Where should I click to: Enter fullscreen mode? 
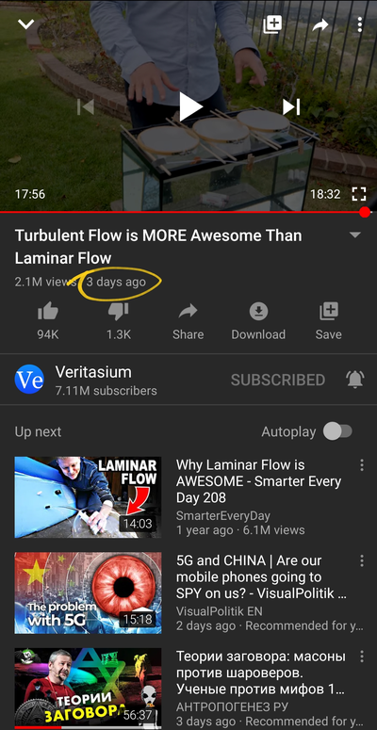358,194
